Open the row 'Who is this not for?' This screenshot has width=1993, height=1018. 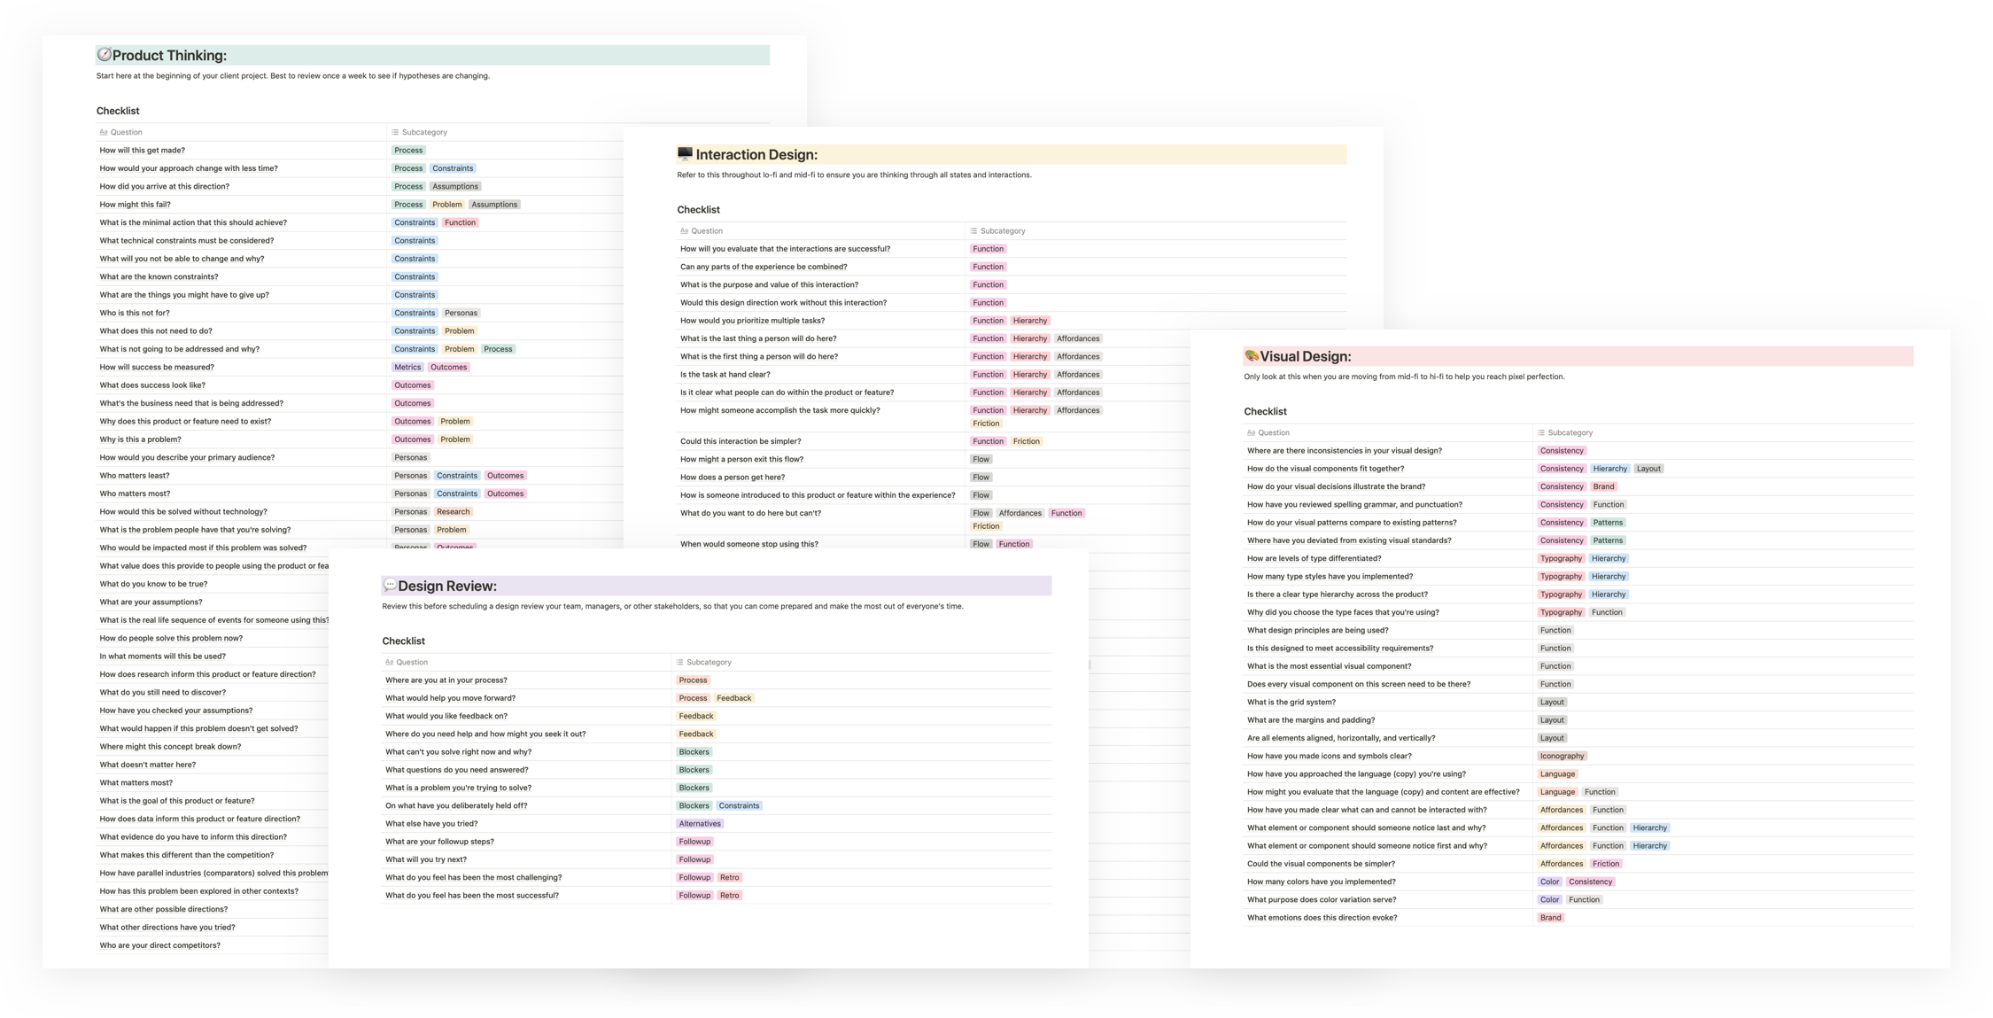click(x=135, y=313)
